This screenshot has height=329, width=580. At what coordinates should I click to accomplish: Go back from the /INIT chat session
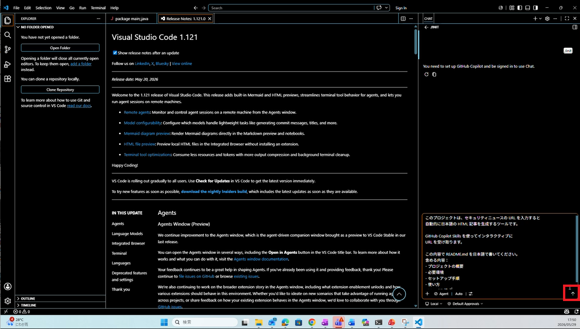(x=426, y=27)
